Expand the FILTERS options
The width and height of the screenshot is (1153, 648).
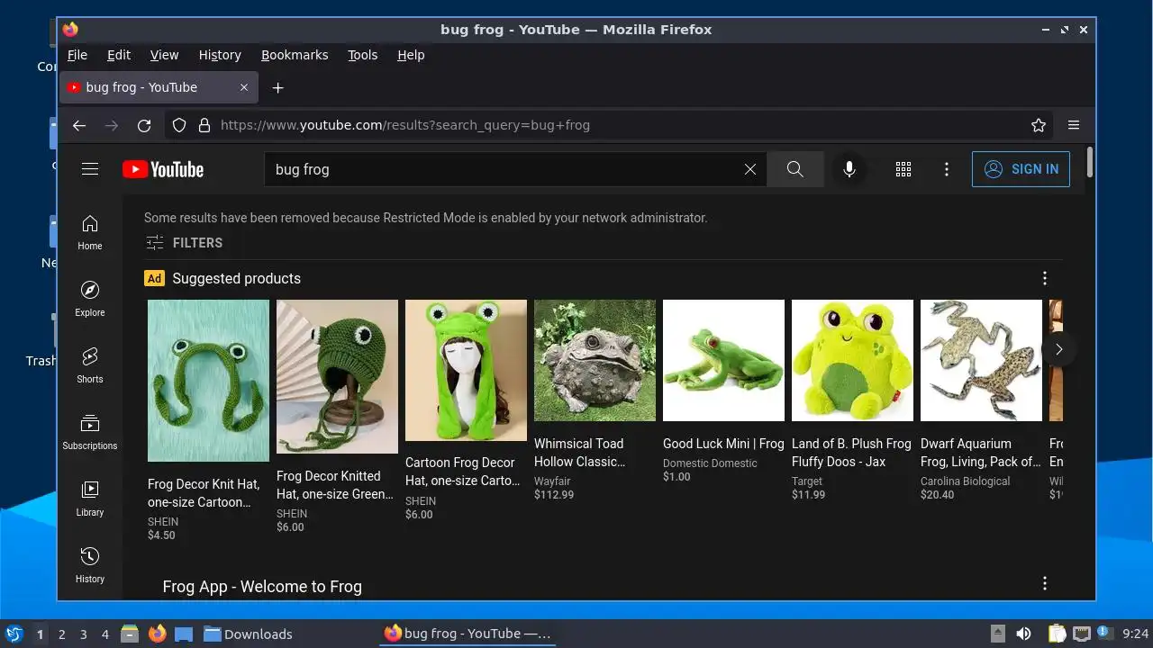(185, 242)
